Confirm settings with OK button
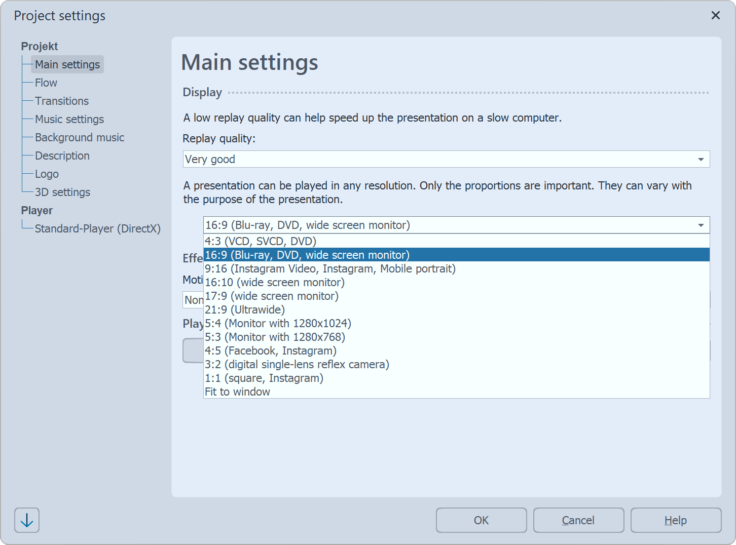The width and height of the screenshot is (736, 545). (481, 520)
